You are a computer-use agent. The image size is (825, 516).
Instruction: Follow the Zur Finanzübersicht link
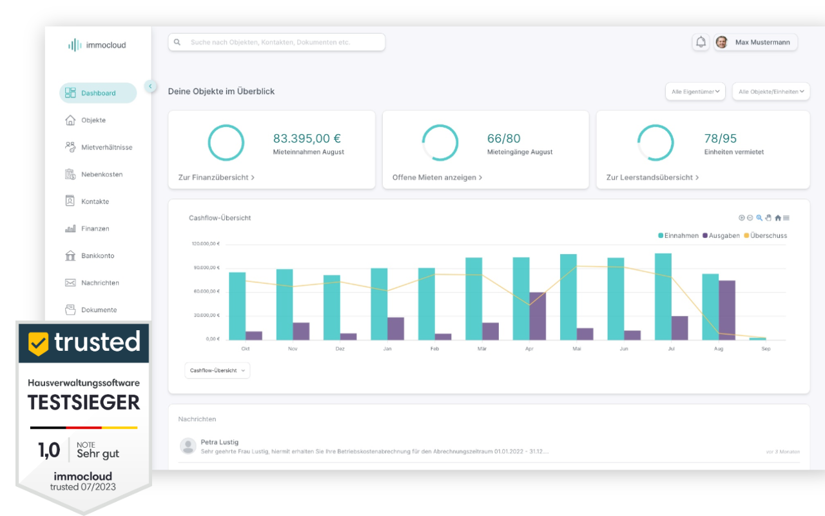(217, 177)
